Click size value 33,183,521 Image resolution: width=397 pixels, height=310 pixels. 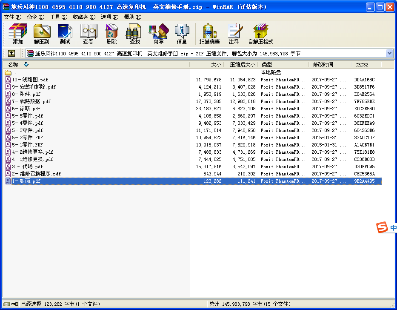[208, 109]
